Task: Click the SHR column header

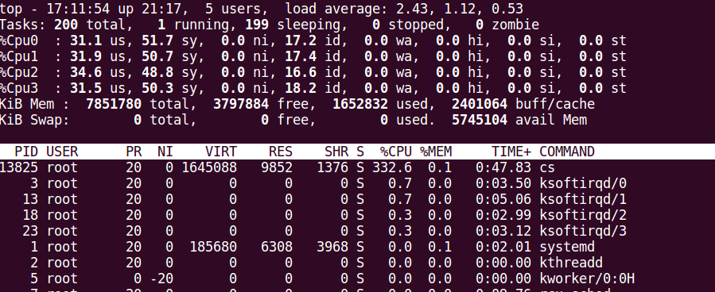Action: click(336, 152)
